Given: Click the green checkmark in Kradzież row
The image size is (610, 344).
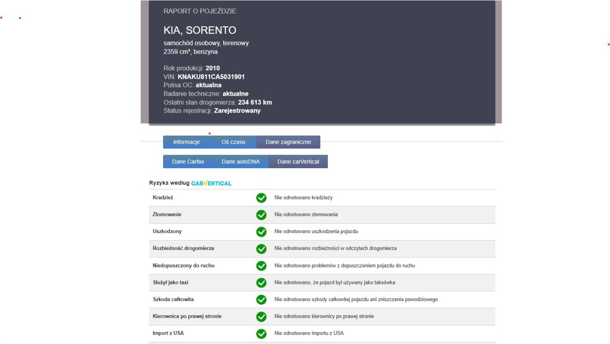Looking at the screenshot, I should pyautogui.click(x=261, y=198).
